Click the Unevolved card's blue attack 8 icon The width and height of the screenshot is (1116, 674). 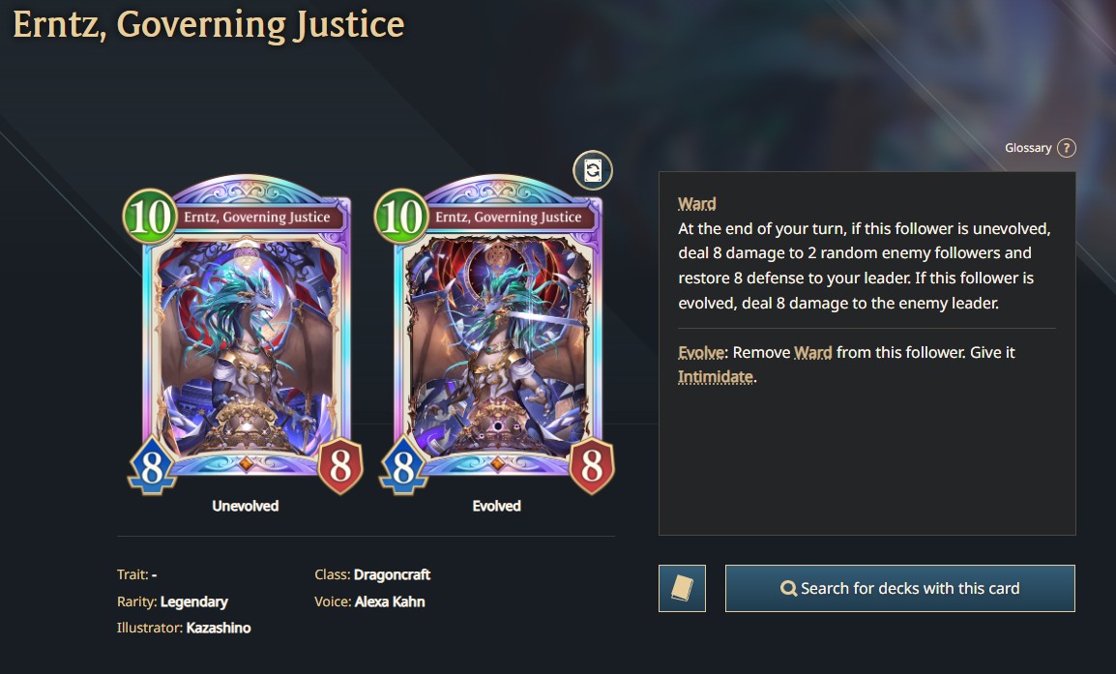pos(152,468)
